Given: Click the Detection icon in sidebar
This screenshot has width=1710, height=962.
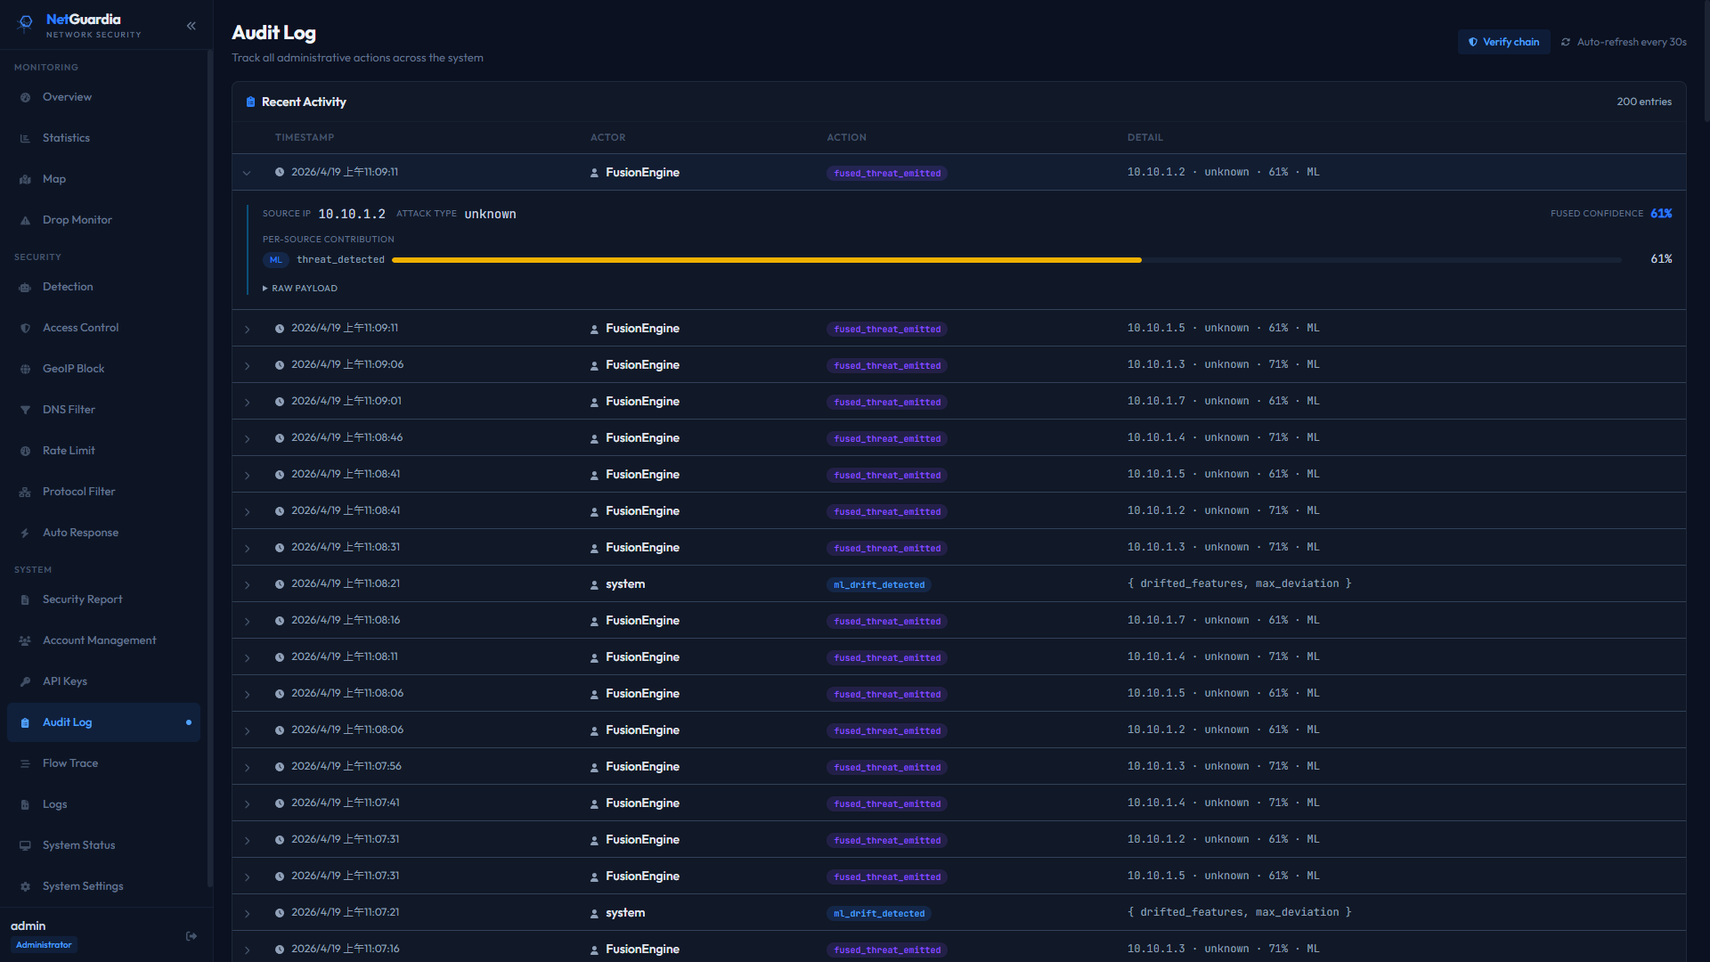Looking at the screenshot, I should pos(25,288).
